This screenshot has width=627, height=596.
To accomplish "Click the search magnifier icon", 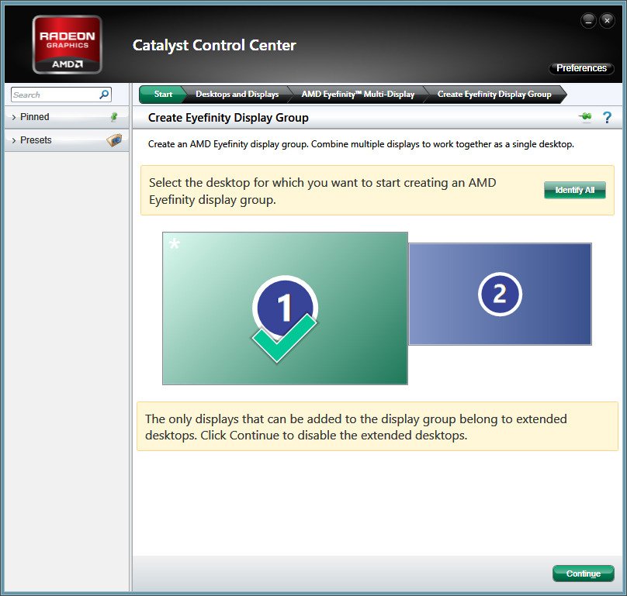I will point(104,95).
